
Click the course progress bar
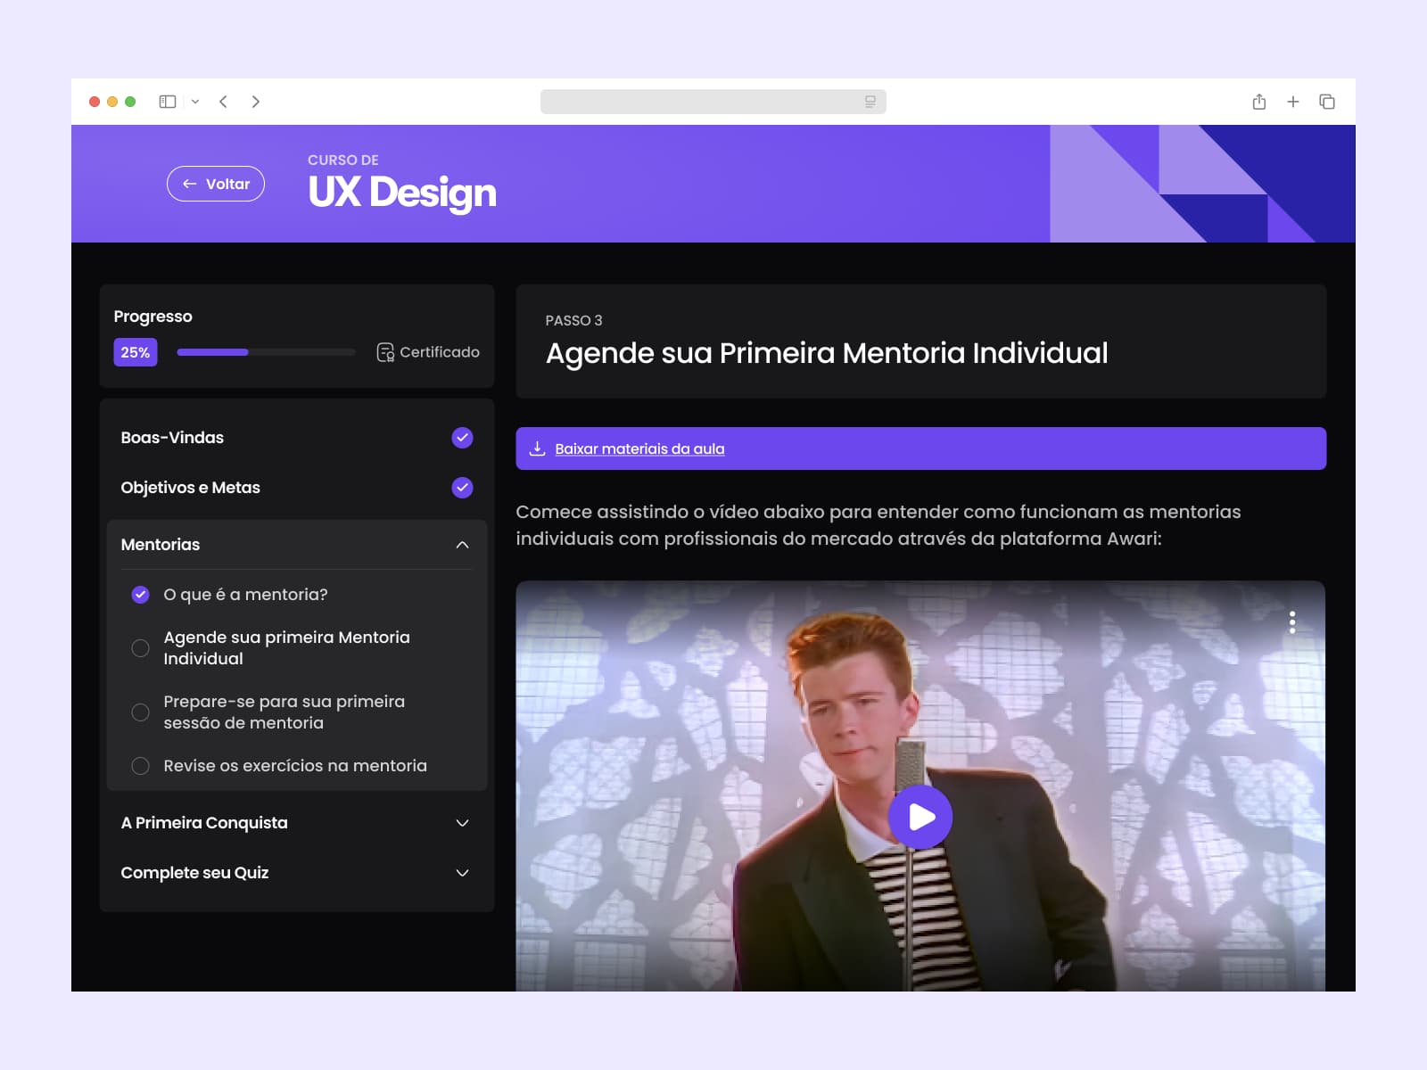point(266,352)
